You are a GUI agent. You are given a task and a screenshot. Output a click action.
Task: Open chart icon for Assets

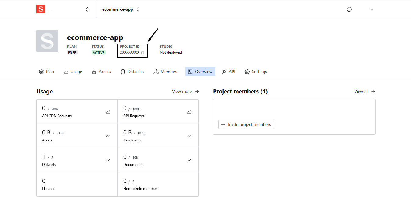coord(108,136)
